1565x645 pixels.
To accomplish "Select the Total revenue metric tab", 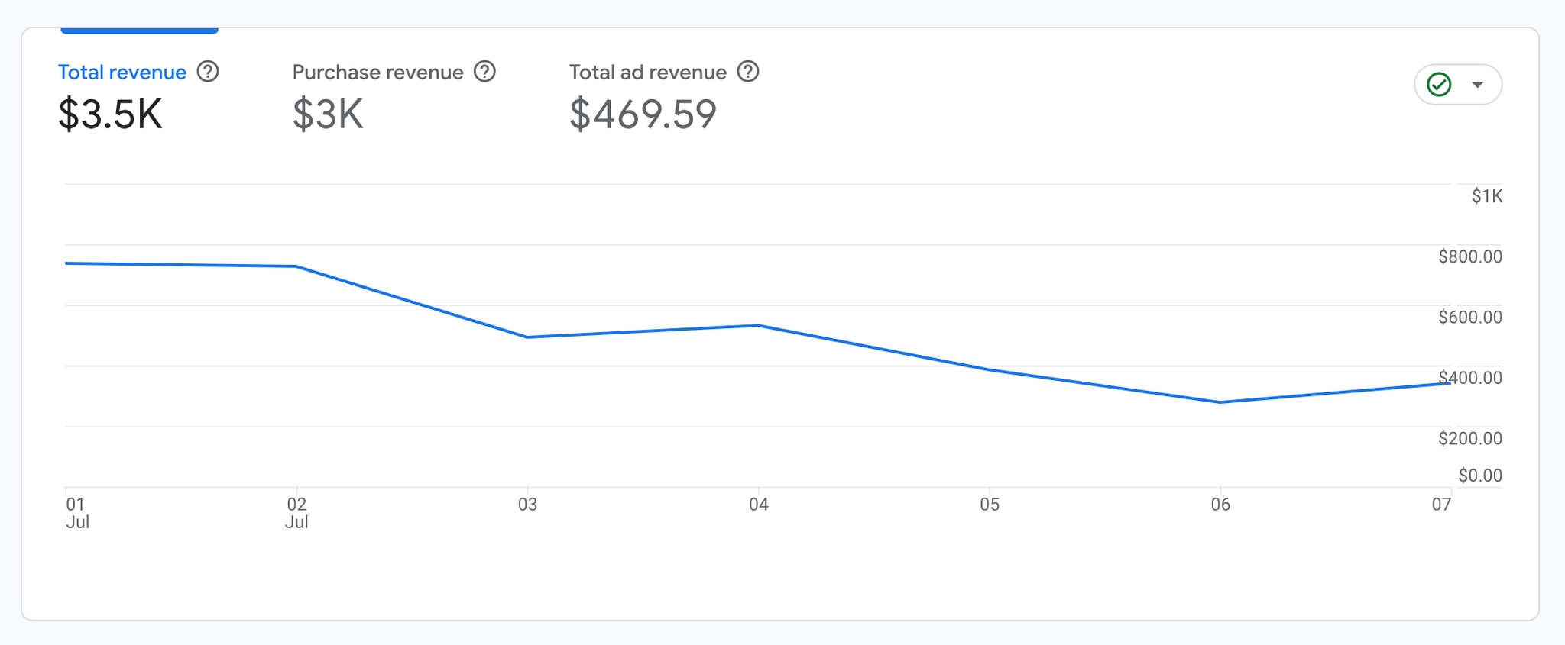I will click(x=122, y=73).
